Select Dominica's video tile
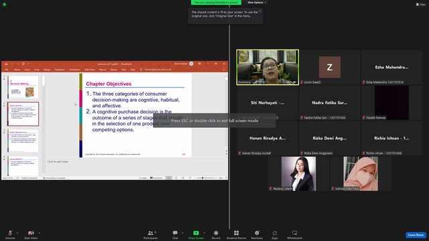Screen dimensions: 429x241 (x=267, y=67)
